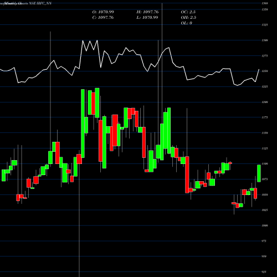Image resolution: width=277 pixels, height=277 pixels.
Task: Click the close value 'C: 1097.76'
Action: (103, 18)
